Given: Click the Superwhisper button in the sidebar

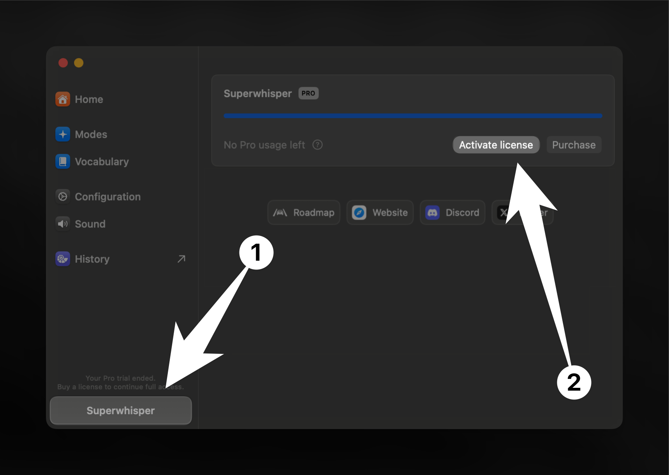Looking at the screenshot, I should (x=121, y=410).
